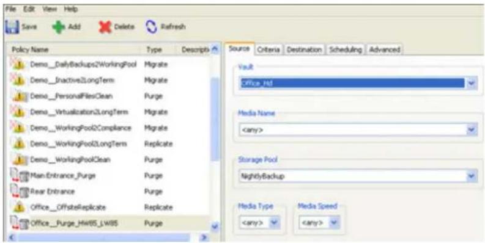Click Replicate type in Office__OffsiteReplicate row
Viewport: 485px width, 243px height.
tap(158, 207)
